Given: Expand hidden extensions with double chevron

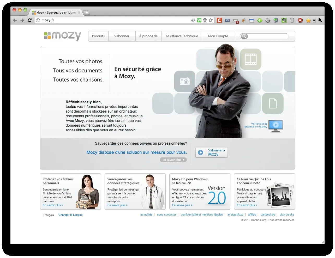Looking at the screenshot, I should click(314, 20).
